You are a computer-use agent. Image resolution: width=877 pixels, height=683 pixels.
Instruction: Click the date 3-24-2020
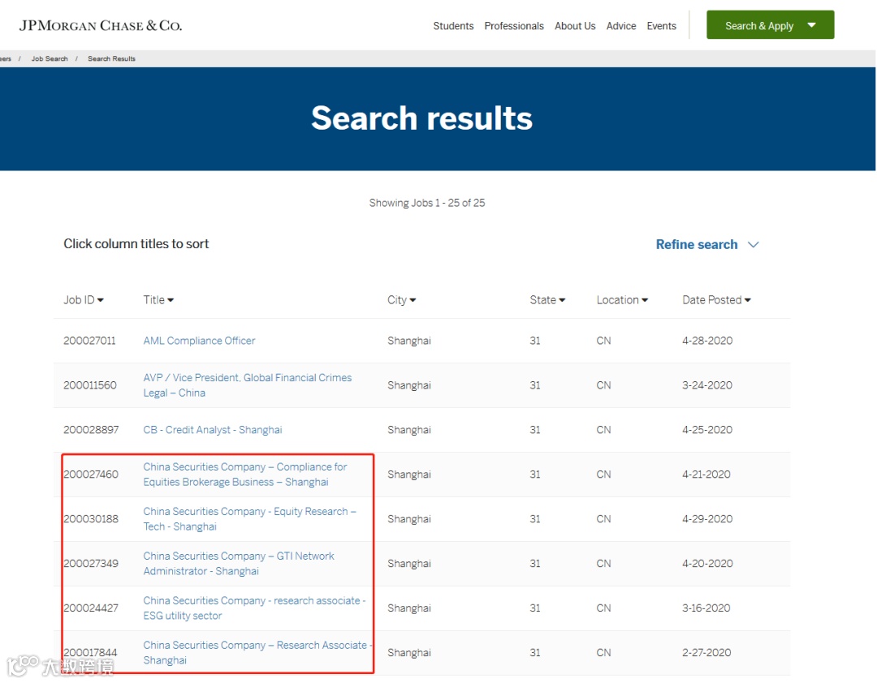coord(707,385)
